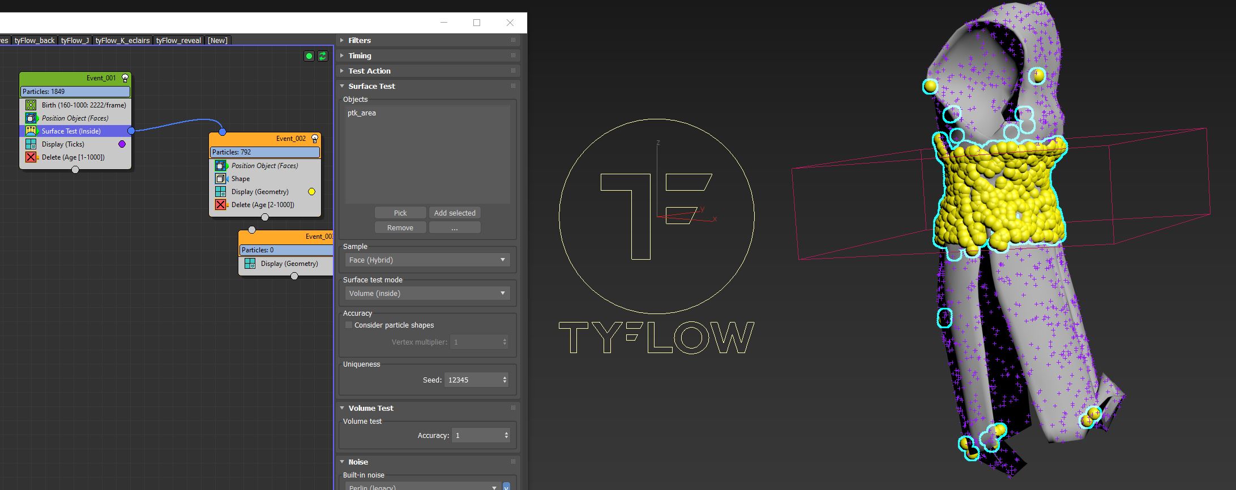This screenshot has width=1236, height=490.
Task: Select the Shape operator label
Action: coord(241,178)
